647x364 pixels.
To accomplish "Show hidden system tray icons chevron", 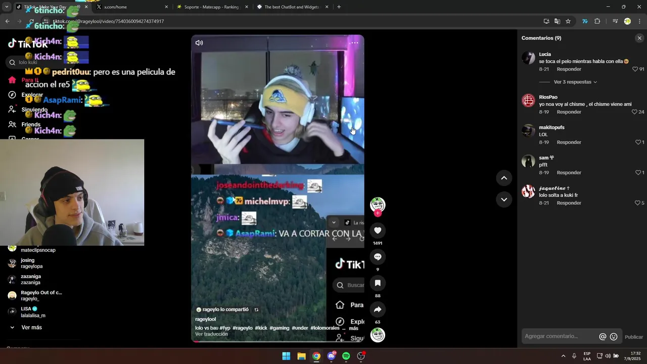I will pos(563,356).
